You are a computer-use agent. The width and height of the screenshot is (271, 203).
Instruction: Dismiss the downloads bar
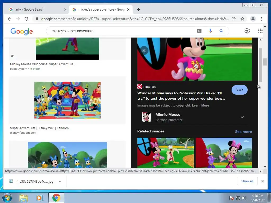point(262,181)
